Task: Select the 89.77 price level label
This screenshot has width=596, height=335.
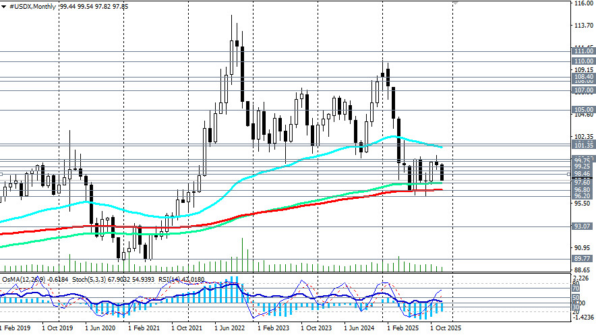Action: pos(583,259)
